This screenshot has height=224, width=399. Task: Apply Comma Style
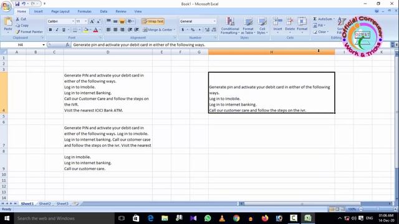point(199,30)
